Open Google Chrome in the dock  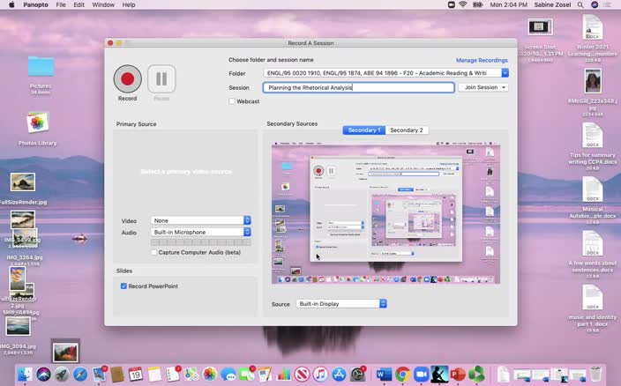(x=402, y=375)
